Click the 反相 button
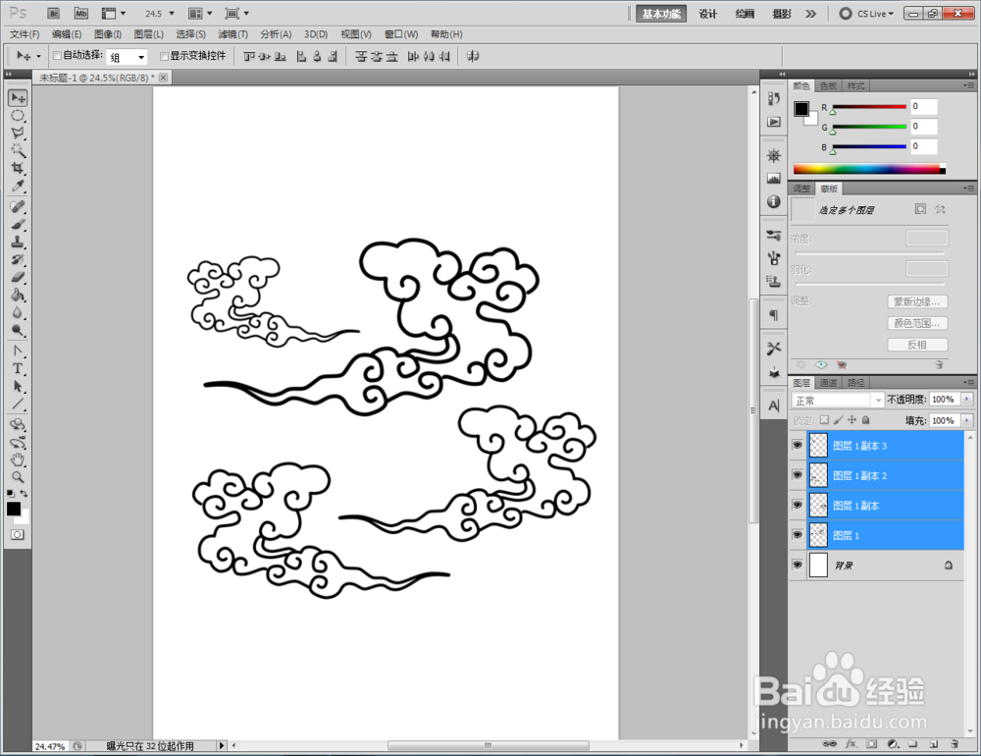This screenshot has width=981, height=756. pyautogui.click(x=917, y=345)
